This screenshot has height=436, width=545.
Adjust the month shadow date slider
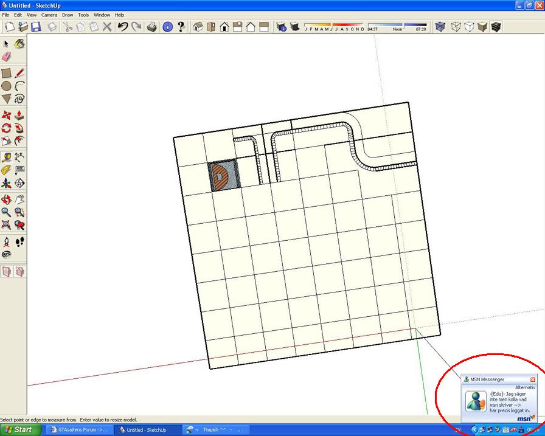click(334, 25)
